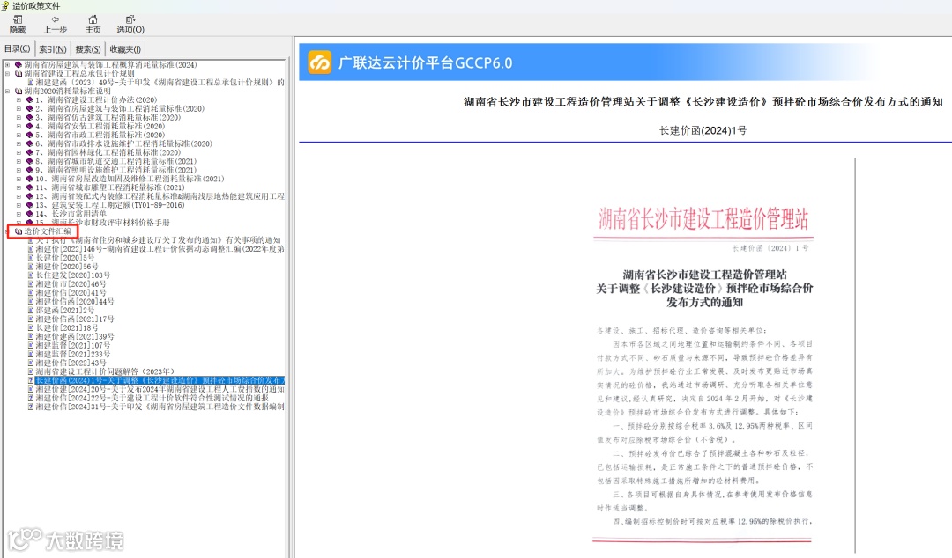Click book icon of 6、湖南省市政排水设施维护工程消耗量标准
This screenshot has height=558, width=952.
[30, 143]
